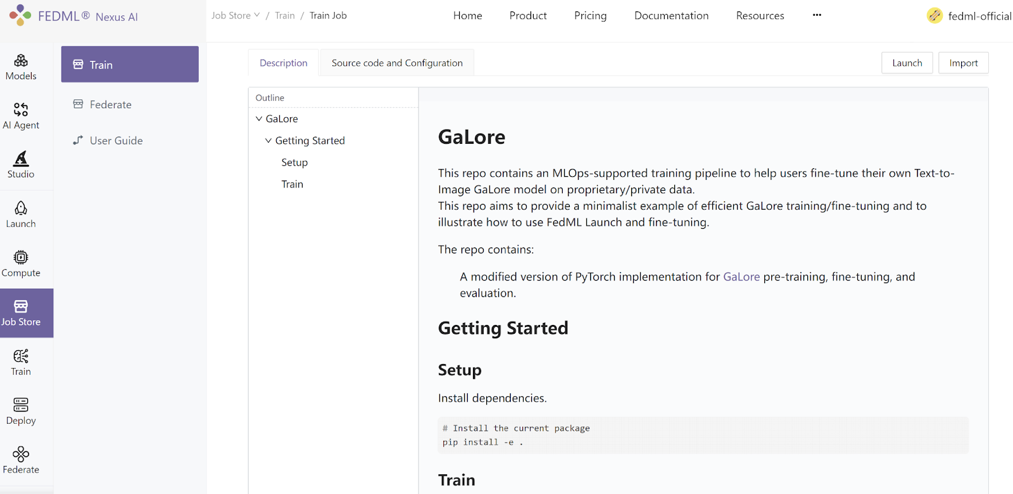The height and width of the screenshot is (494, 1013).
Task: Select the GaLore outline entry text
Action: (282, 118)
